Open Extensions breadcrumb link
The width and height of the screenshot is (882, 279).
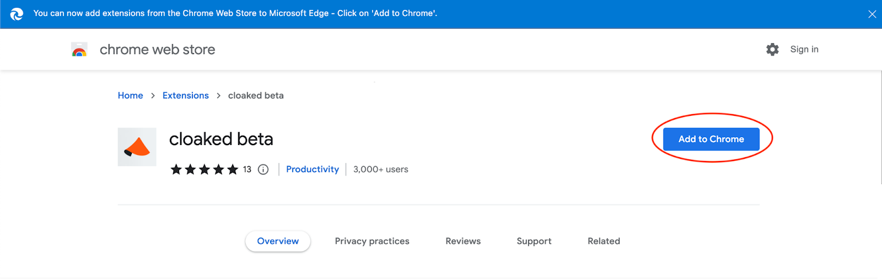186,95
